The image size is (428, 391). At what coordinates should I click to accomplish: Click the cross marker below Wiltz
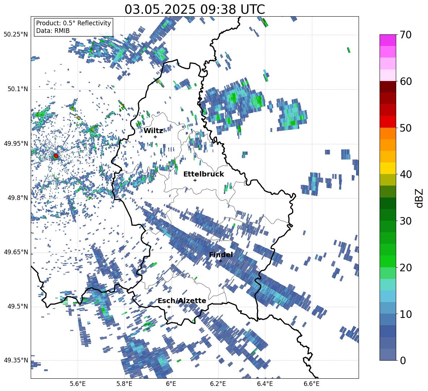pos(155,137)
